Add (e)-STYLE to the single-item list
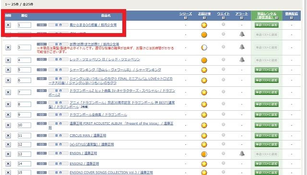Viewport: 307px width, 175px height. click(x=267, y=144)
